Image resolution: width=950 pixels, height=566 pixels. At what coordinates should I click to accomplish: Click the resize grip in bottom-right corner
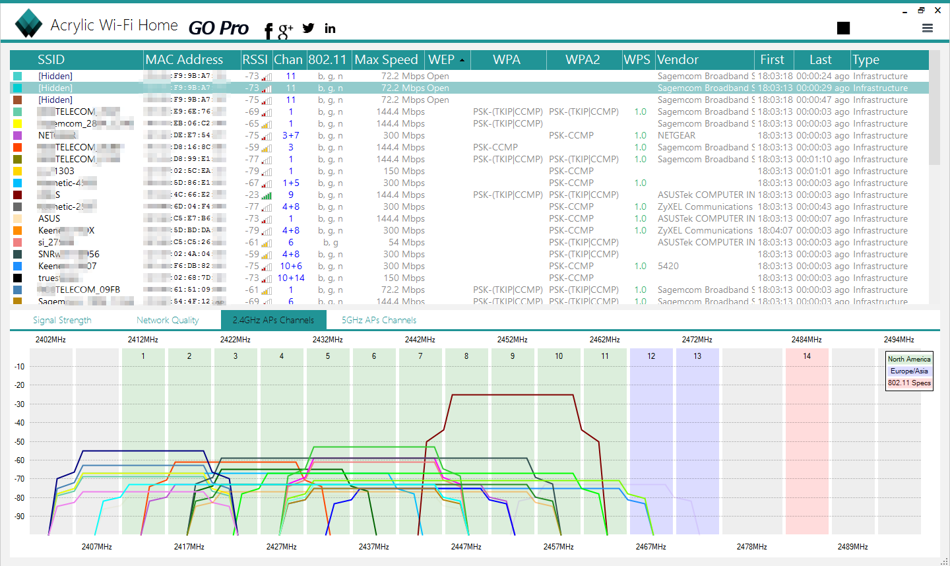(x=943, y=560)
